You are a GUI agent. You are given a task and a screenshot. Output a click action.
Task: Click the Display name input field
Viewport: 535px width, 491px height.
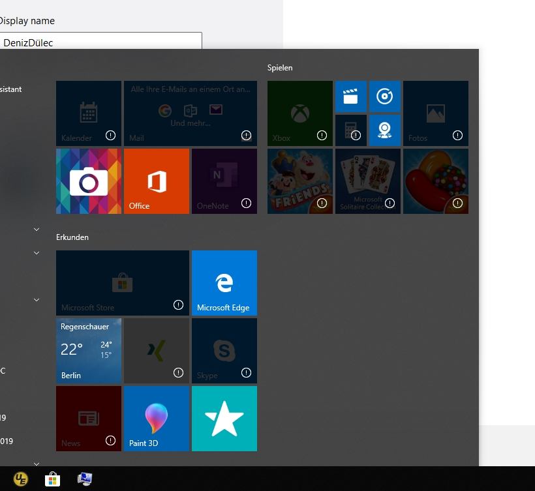(100, 41)
